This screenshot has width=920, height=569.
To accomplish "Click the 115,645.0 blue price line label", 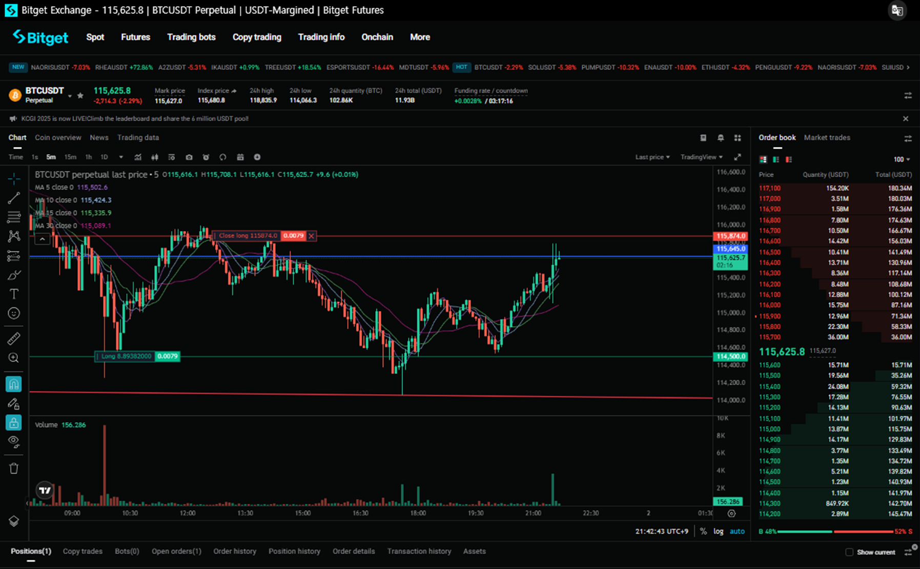I will (730, 249).
